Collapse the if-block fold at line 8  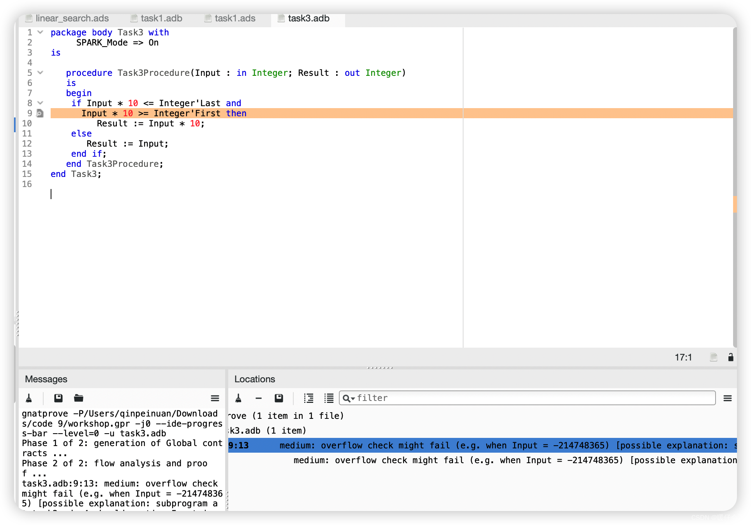[40, 103]
